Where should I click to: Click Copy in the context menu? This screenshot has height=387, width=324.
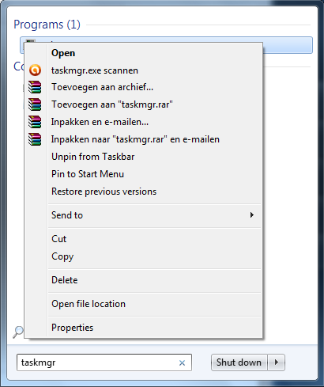click(62, 256)
